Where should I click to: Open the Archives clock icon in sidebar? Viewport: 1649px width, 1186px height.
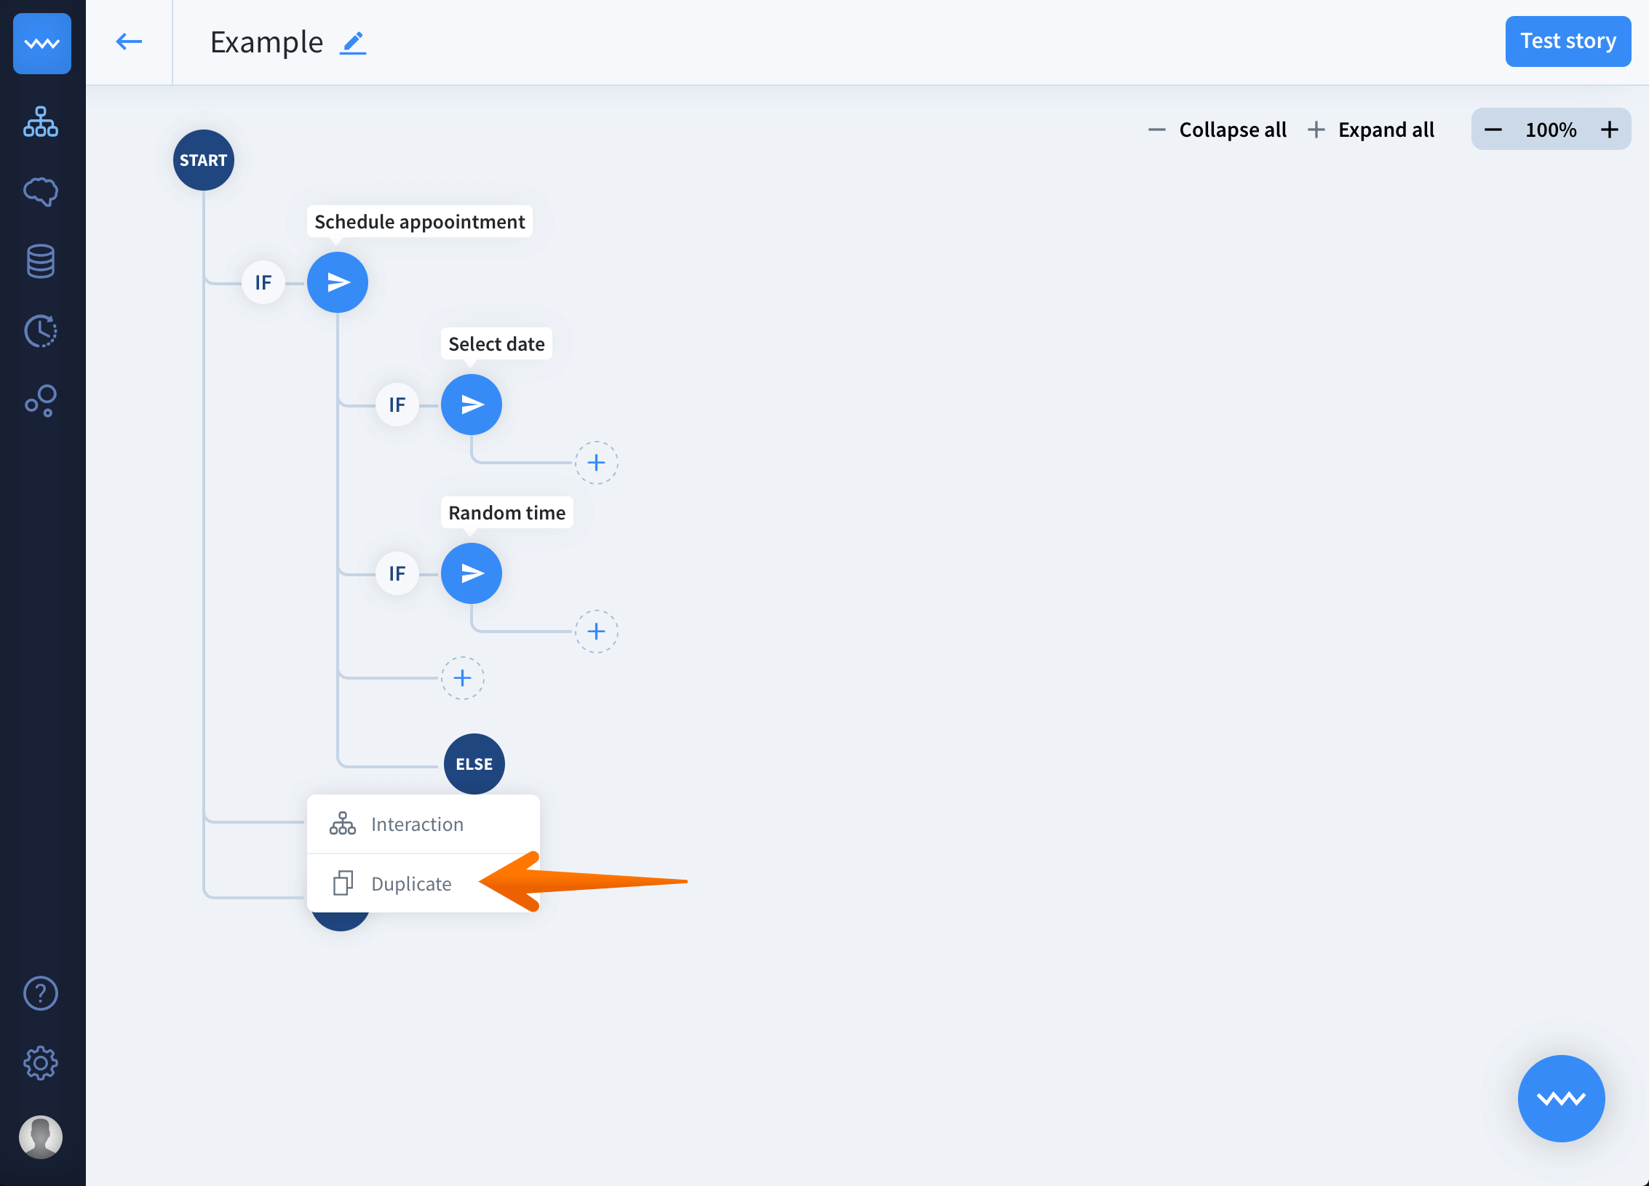pyautogui.click(x=41, y=331)
